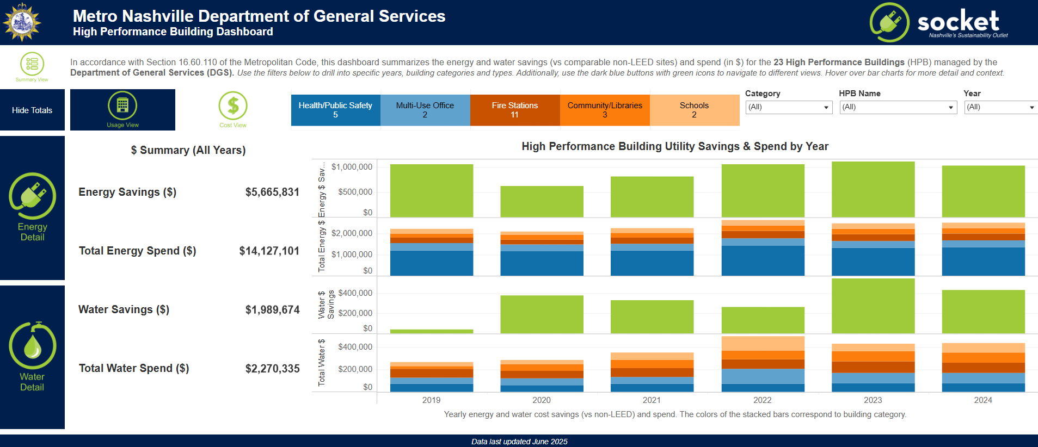
Task: Click the Total Energy Spend value $14,127,101
Action: (269, 251)
